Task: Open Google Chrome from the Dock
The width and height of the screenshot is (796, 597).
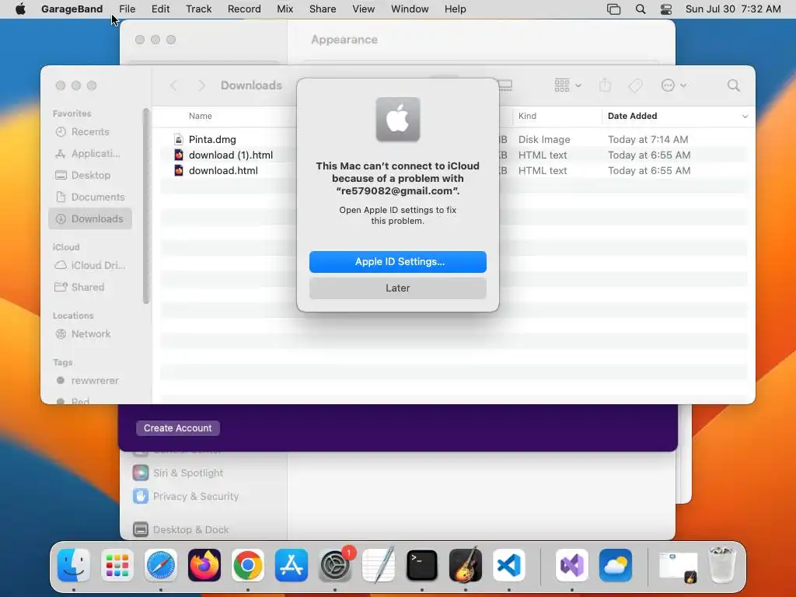Action: pyautogui.click(x=248, y=565)
